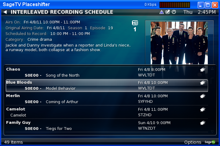Select Chaos Song of the North recording

[107, 72]
